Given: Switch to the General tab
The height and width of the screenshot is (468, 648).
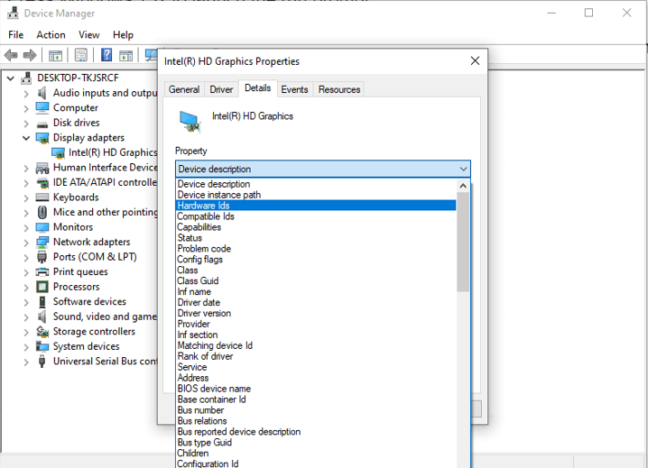Looking at the screenshot, I should tap(184, 89).
